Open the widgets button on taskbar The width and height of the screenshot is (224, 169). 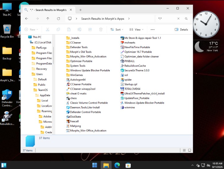pos(4,165)
